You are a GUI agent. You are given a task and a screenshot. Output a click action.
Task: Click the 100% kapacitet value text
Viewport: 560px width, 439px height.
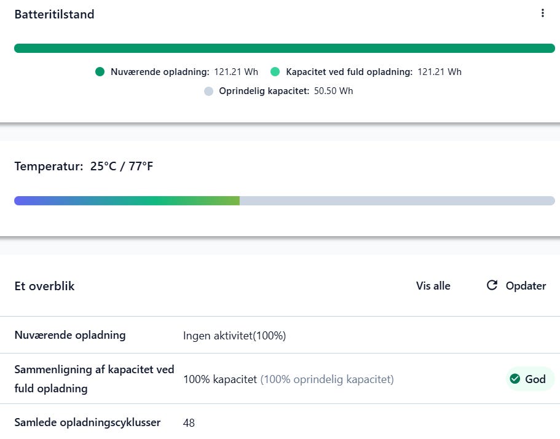coord(219,379)
